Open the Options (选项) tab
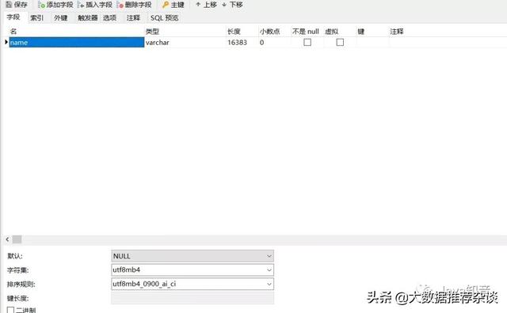Image resolution: width=507 pixels, height=313 pixels. point(109,17)
